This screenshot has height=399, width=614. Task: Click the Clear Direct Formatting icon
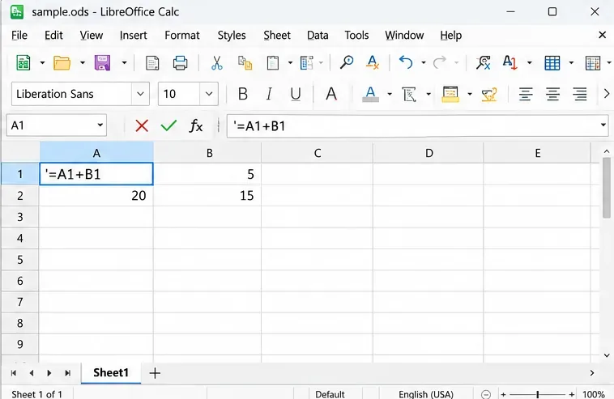click(x=373, y=62)
